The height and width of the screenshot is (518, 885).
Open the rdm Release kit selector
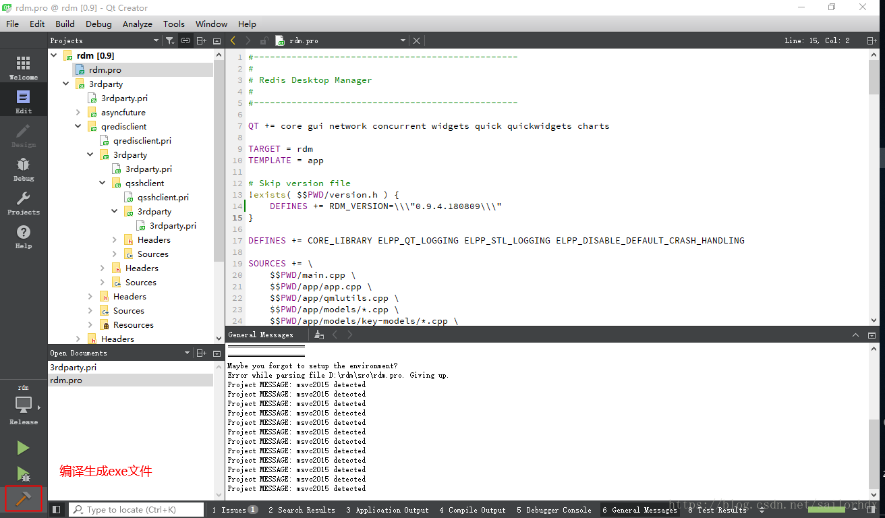tap(24, 406)
